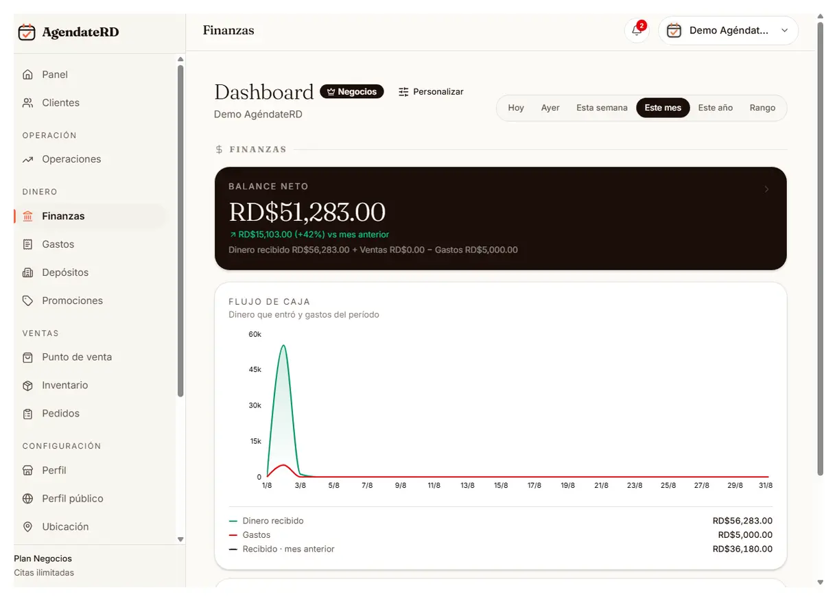The image size is (837, 601).
Task: Click the crown icon in Negocios badge
Action: coord(331,92)
